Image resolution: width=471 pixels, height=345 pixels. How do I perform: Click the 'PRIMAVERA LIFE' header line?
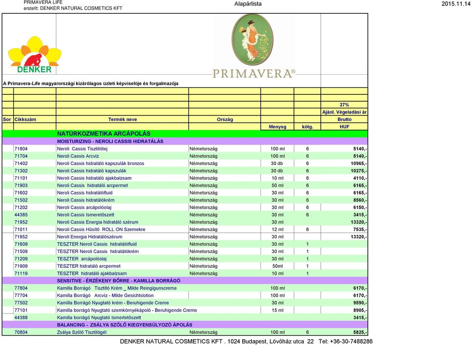[43, 2]
